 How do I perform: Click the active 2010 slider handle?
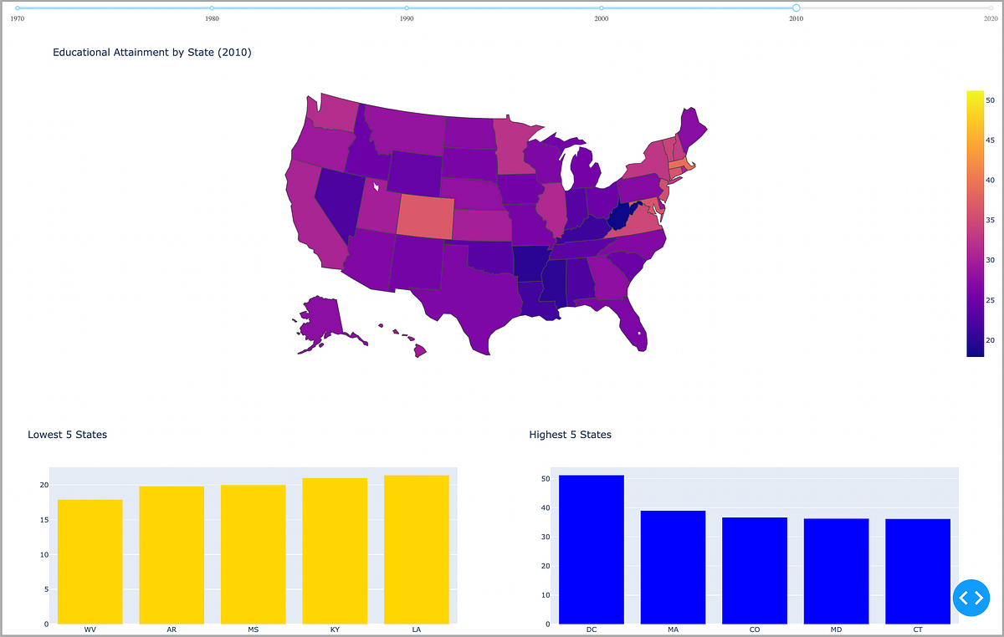(x=797, y=8)
